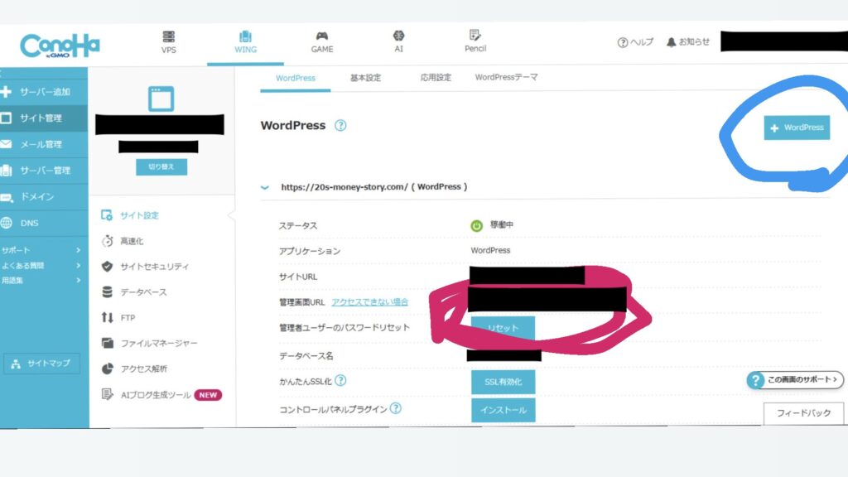Click the help icon beside WordPress heading

(x=340, y=126)
